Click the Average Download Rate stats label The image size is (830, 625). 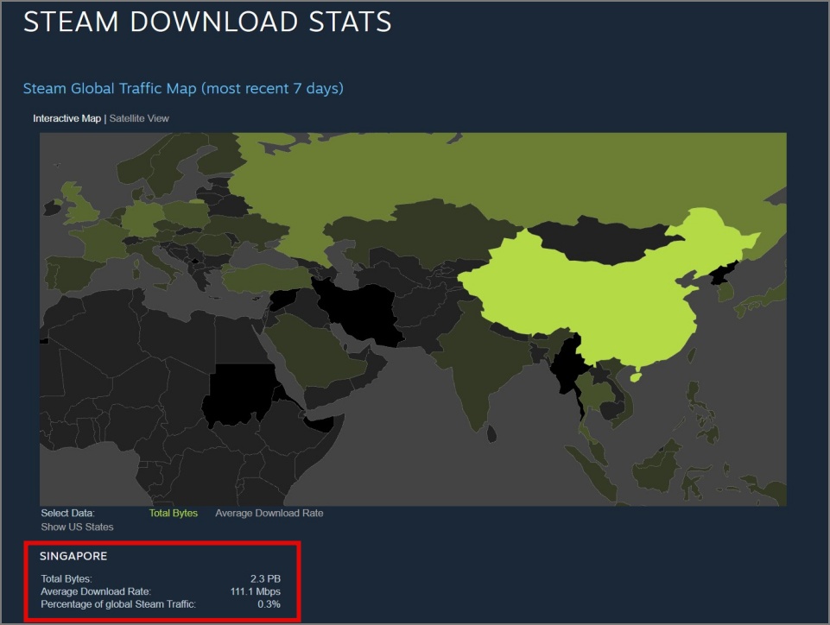tap(96, 591)
